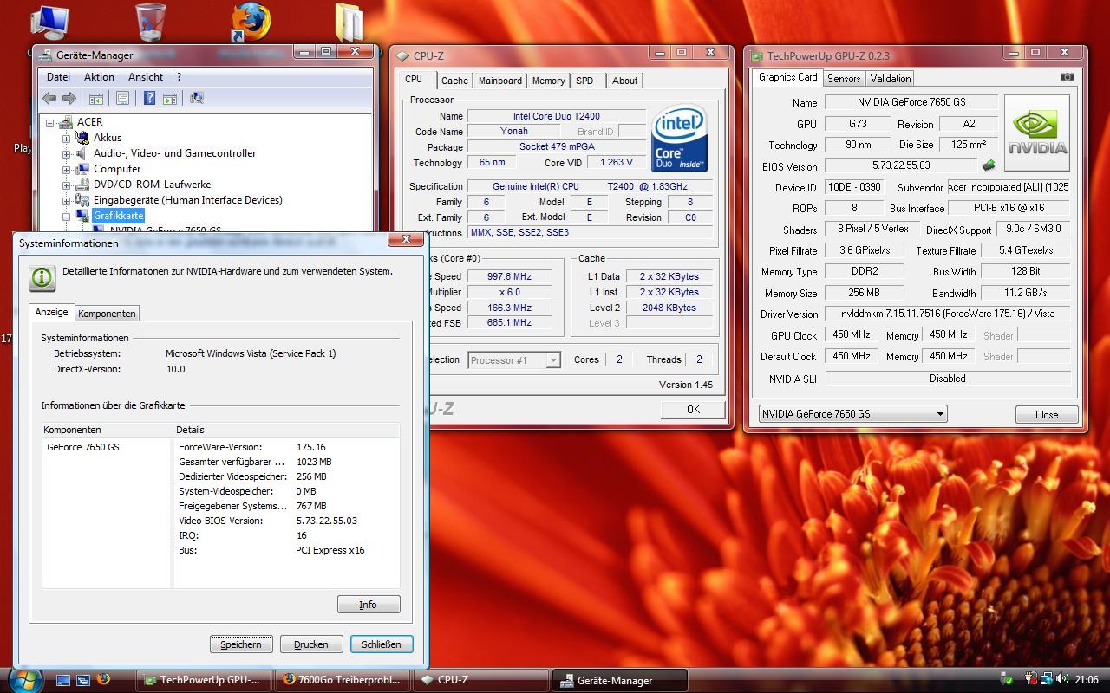Open the Aktion menu
Viewport: 1110px width, 693px height.
[99, 77]
